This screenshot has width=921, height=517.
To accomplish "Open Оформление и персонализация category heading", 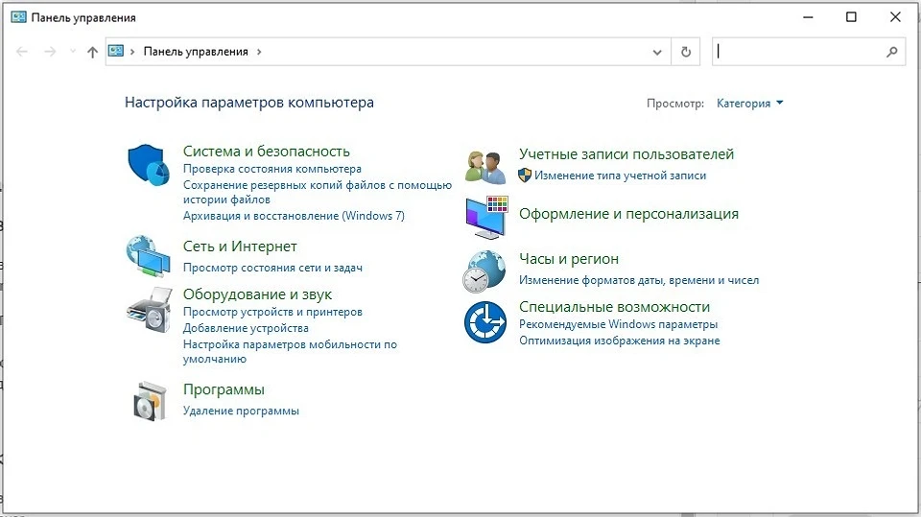I will click(x=628, y=214).
